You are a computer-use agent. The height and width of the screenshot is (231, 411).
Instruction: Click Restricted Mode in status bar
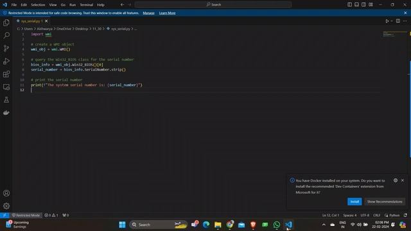click(x=26, y=215)
